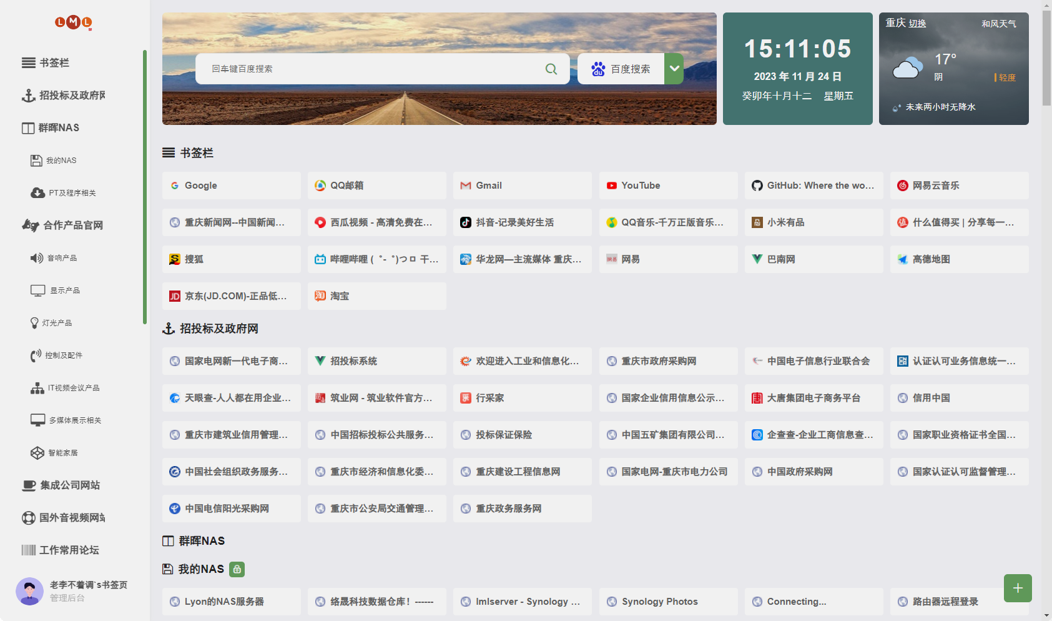
Task: Select 国外音视频网站 in the sidebar
Action: [x=64, y=517]
